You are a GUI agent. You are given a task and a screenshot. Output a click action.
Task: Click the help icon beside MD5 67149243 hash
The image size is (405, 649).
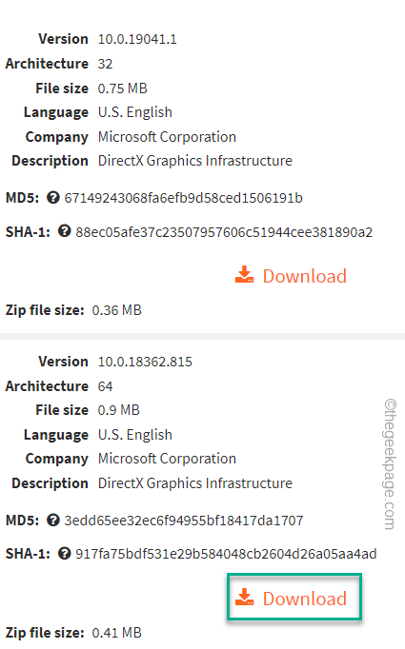pyautogui.click(x=53, y=197)
